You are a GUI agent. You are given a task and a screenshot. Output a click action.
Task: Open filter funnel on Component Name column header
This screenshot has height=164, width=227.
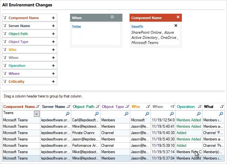pos(38,107)
